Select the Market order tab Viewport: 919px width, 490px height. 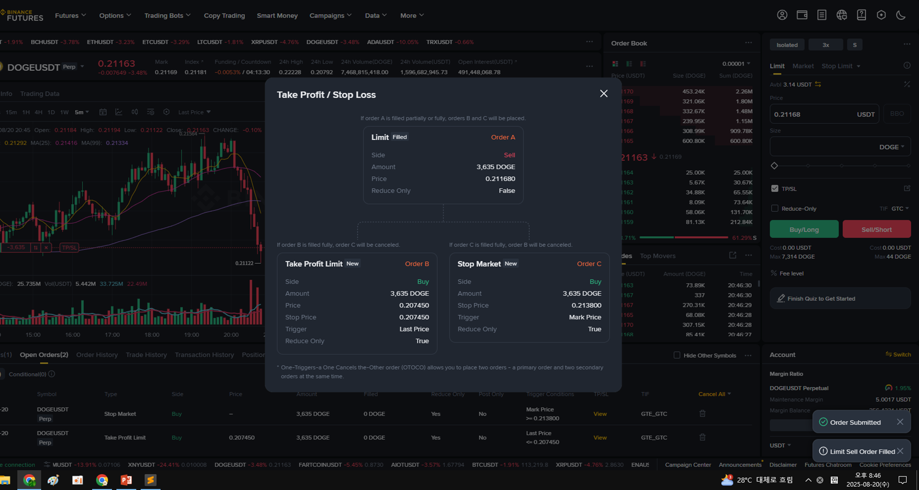coord(803,66)
